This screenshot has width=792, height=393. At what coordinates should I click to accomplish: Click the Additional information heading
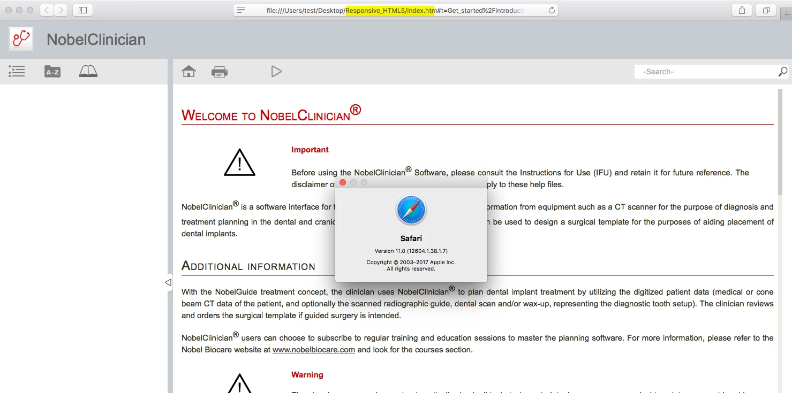[x=248, y=266]
